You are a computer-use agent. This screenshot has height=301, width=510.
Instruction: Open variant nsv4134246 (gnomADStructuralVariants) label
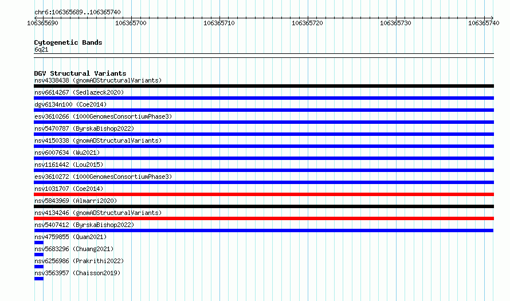point(98,213)
